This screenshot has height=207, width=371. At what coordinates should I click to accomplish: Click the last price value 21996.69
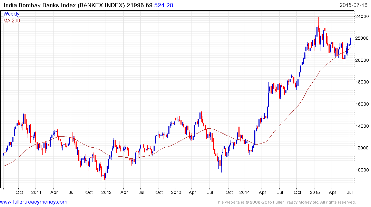pyautogui.click(x=139, y=5)
